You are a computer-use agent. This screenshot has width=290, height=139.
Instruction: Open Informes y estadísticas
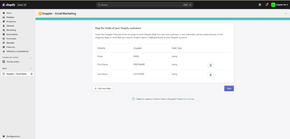pyautogui.click(x=18, y=51)
